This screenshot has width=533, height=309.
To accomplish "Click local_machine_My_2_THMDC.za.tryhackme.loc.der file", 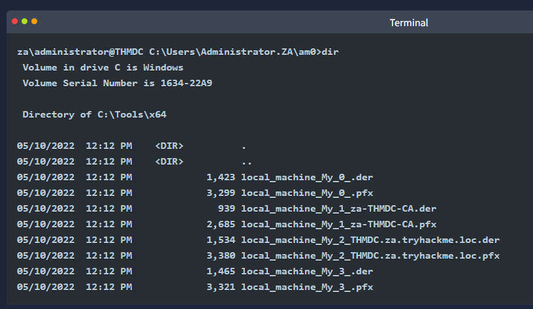I will tap(370, 240).
